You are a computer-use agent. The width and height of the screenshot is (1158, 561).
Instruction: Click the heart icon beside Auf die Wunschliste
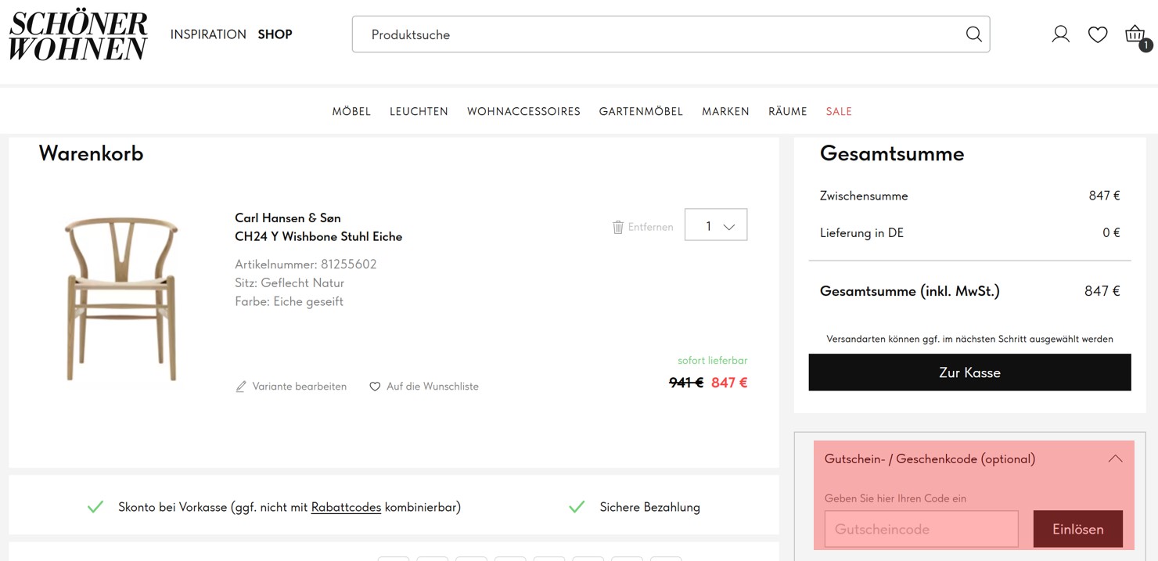(x=375, y=387)
